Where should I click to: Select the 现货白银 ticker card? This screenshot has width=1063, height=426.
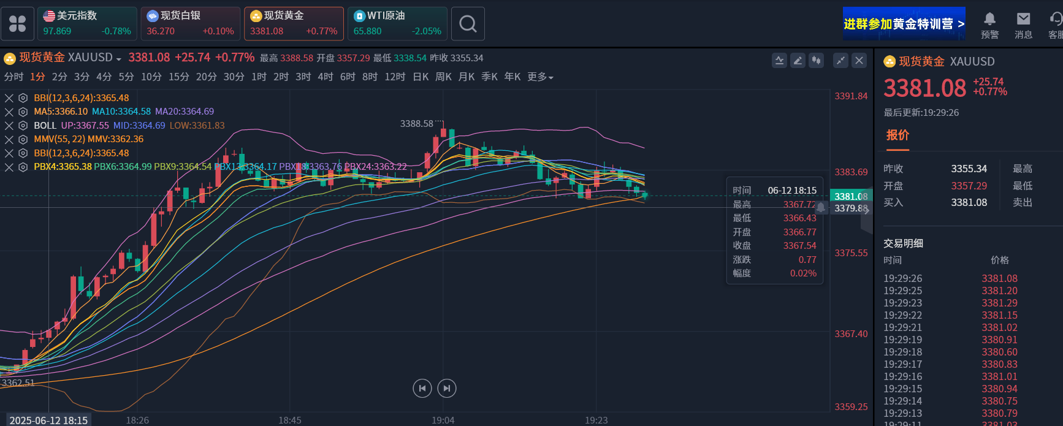191,24
